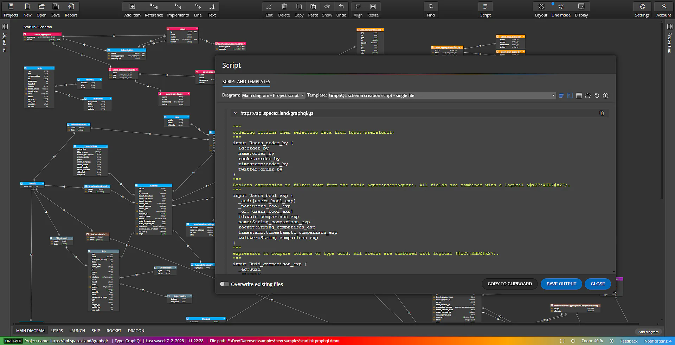Increase zoom using the plus control
The height and width of the screenshot is (345, 675).
point(611,341)
